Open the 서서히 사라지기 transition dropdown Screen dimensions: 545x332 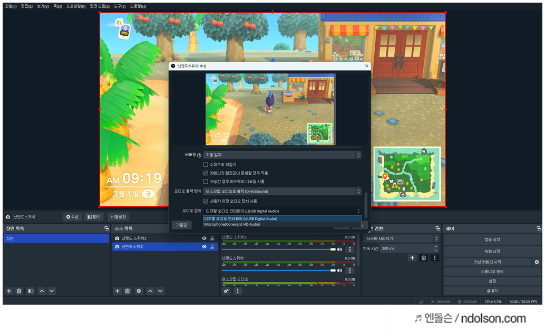(x=402, y=239)
